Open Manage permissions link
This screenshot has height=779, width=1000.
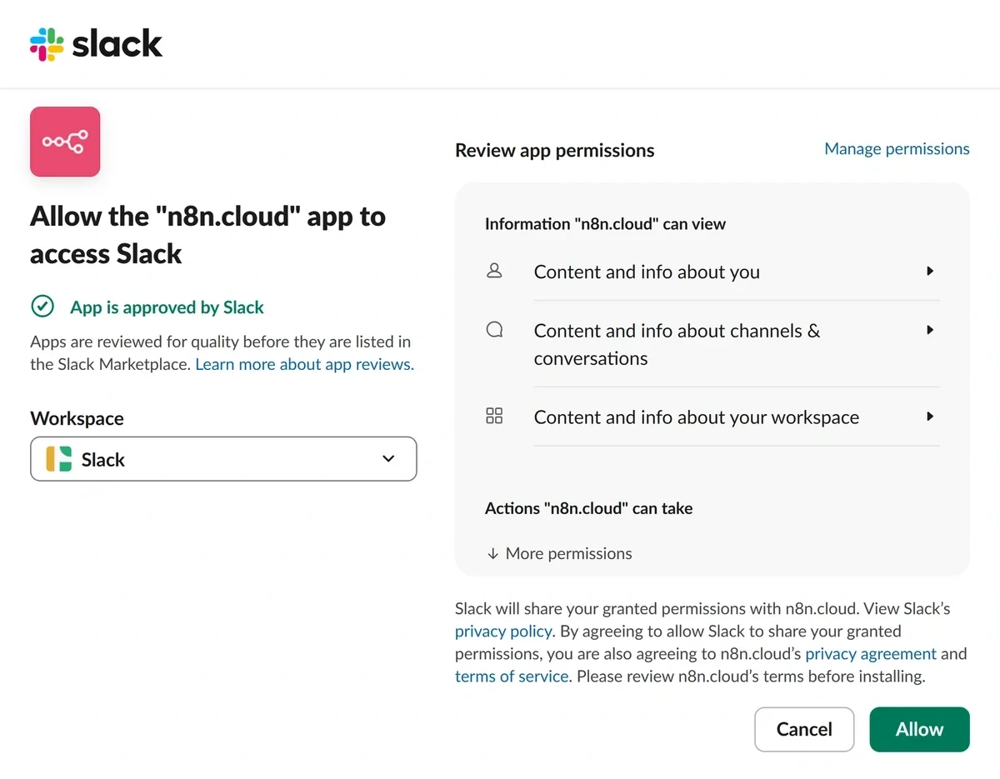point(897,148)
